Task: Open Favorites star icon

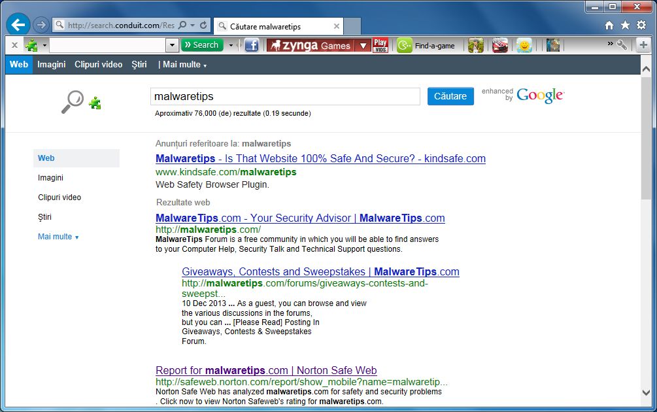Action: click(625, 25)
